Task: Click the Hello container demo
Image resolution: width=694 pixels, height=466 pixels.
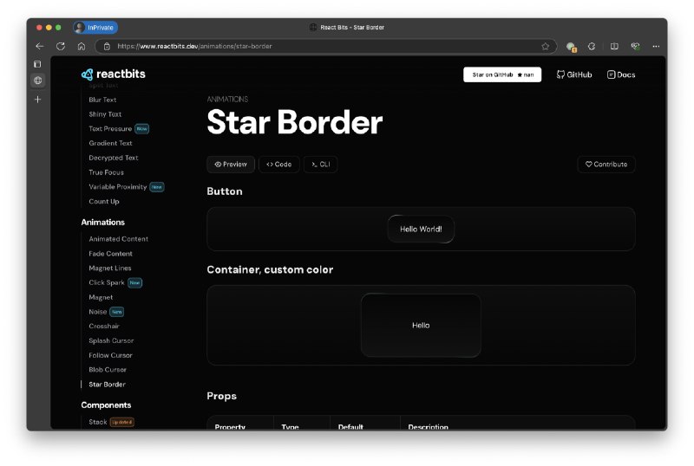Action: (x=421, y=326)
